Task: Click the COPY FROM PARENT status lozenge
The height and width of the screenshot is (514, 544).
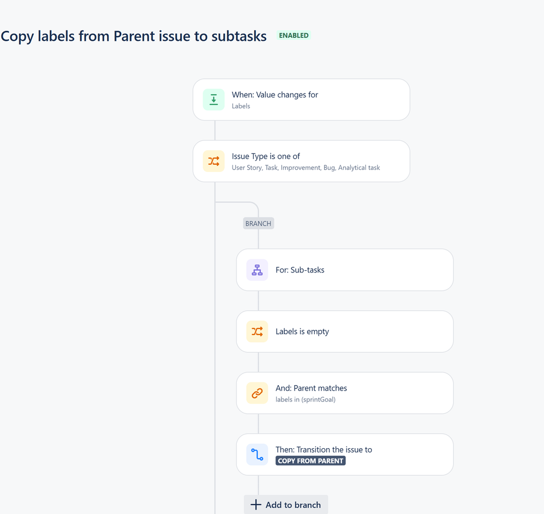Action: [310, 461]
